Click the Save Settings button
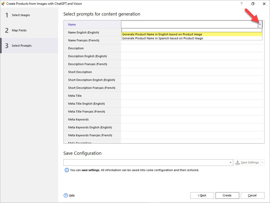This screenshot has height=203, width=270. pos(247,162)
